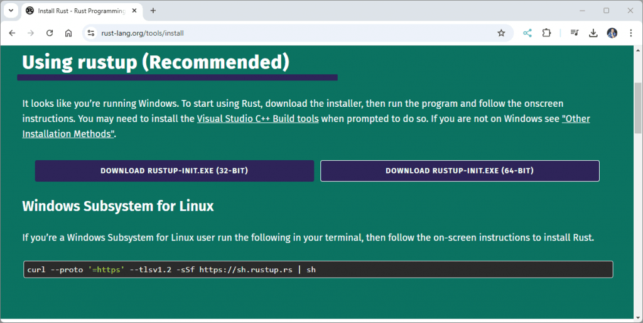Open the Extensions puzzle-piece menu
643x323 pixels.
pyautogui.click(x=546, y=33)
